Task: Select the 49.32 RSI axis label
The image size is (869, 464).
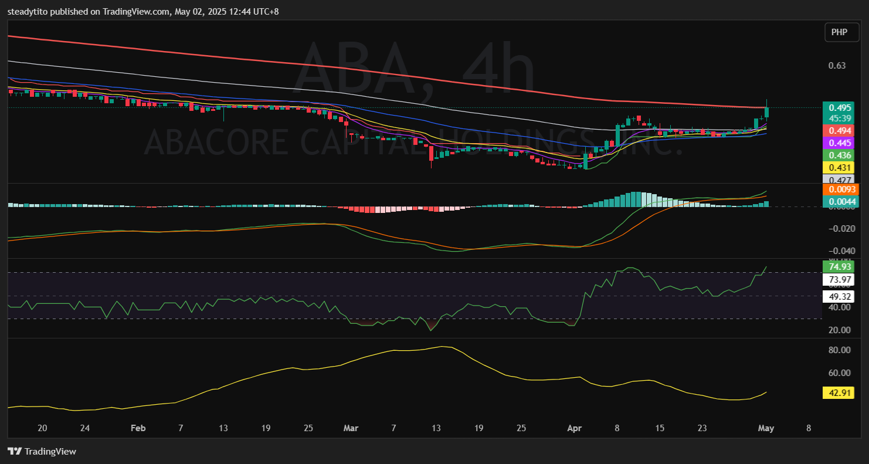Action: (839, 297)
